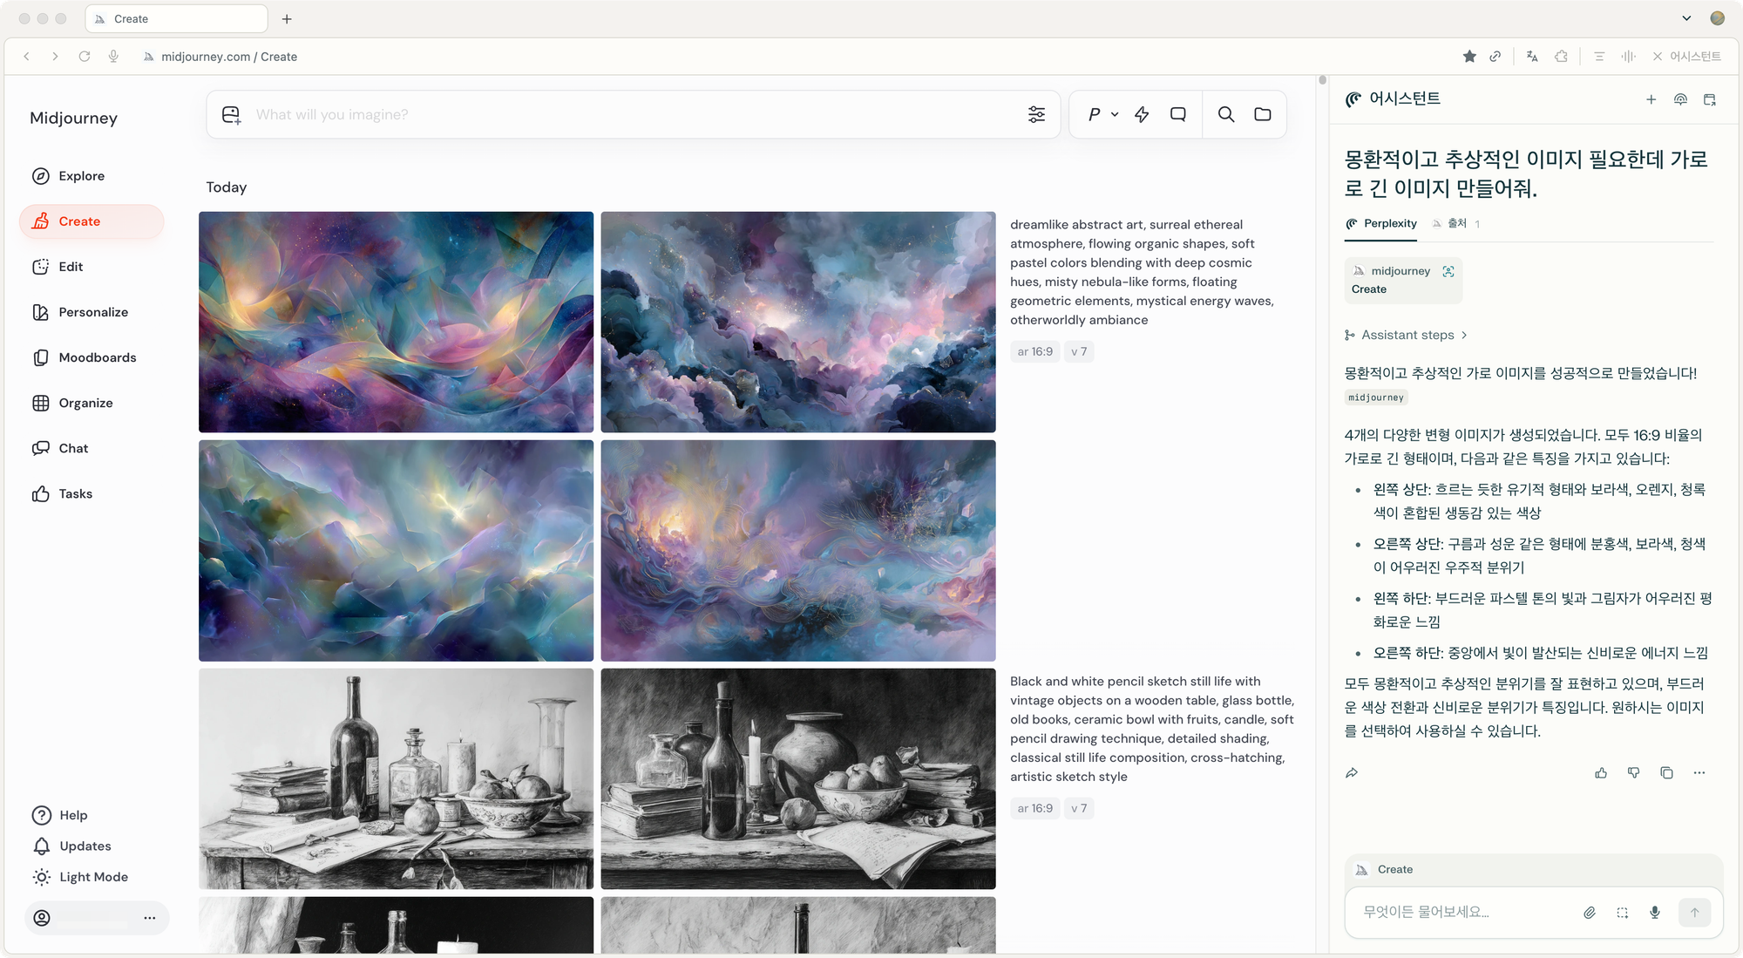Click the midjourney Create source chip
The image size is (1743, 958).
point(1402,280)
